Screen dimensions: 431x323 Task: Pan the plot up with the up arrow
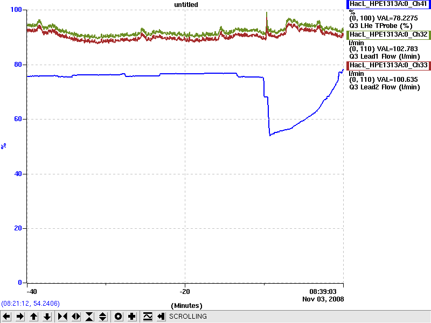[33, 317]
